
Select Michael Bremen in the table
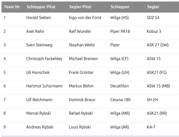[83, 59]
